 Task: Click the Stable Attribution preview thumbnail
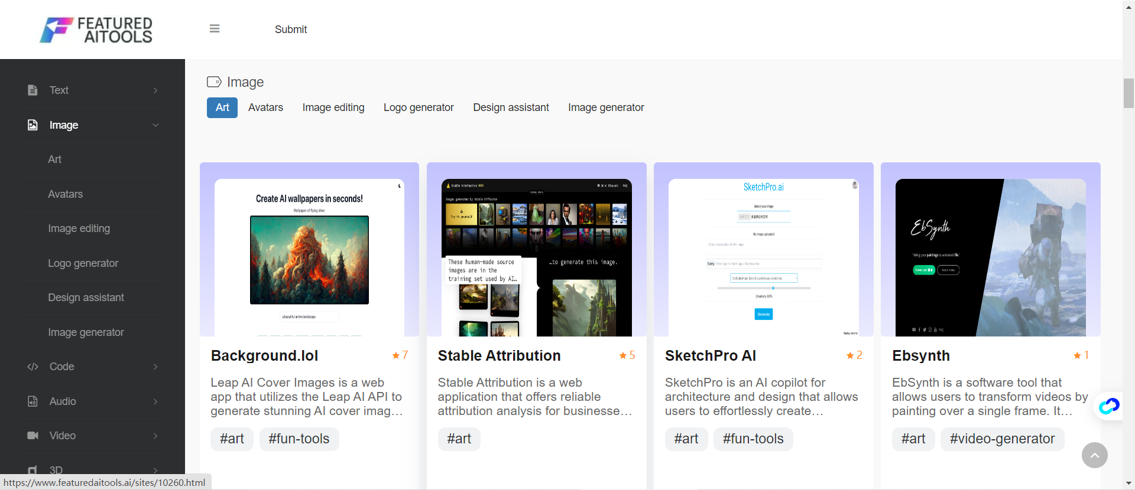coord(537,258)
